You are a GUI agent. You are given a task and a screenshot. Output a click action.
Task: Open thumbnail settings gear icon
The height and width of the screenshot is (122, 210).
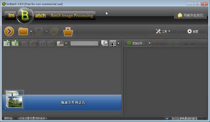click(x=104, y=43)
